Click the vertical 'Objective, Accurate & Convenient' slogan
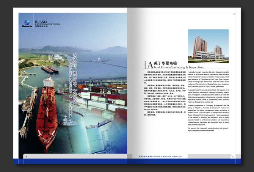The width and height of the screenshot is (254, 172). (x=71, y=89)
